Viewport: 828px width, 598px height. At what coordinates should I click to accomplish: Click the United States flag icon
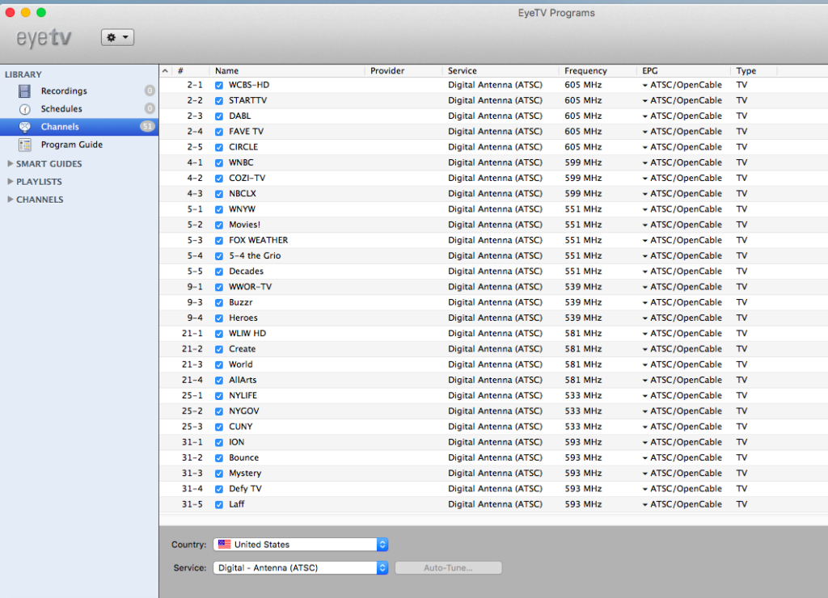[225, 545]
